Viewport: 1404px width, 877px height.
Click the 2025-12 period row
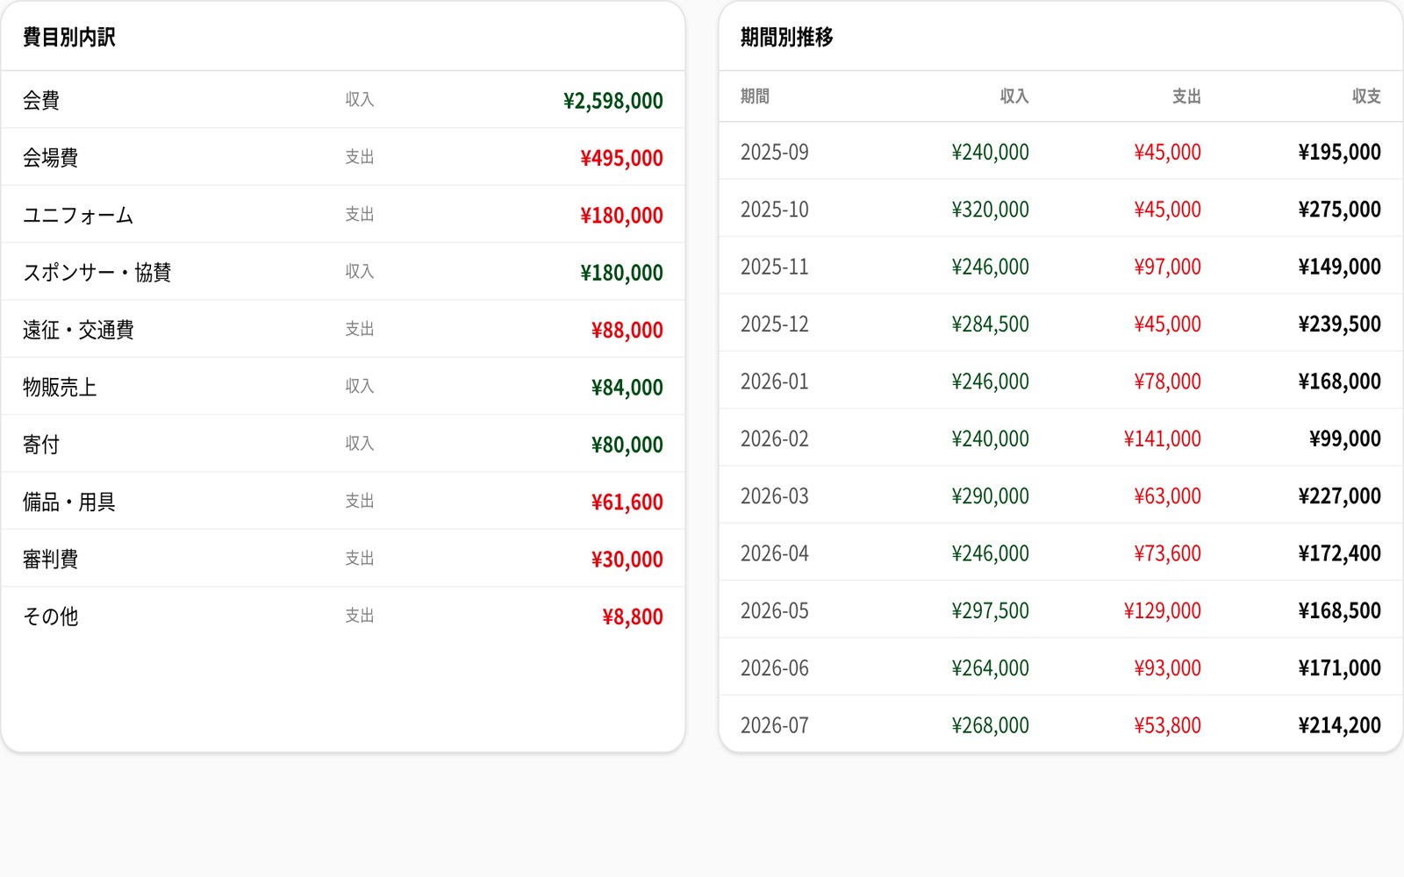(1061, 324)
